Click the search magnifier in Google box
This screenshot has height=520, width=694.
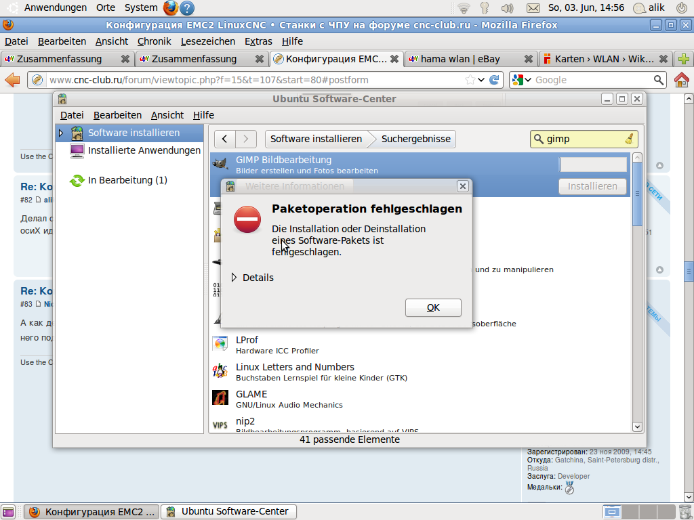pyautogui.click(x=659, y=80)
